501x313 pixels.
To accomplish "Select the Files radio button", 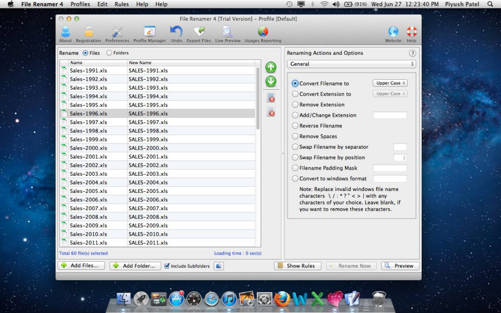I will click(x=85, y=53).
